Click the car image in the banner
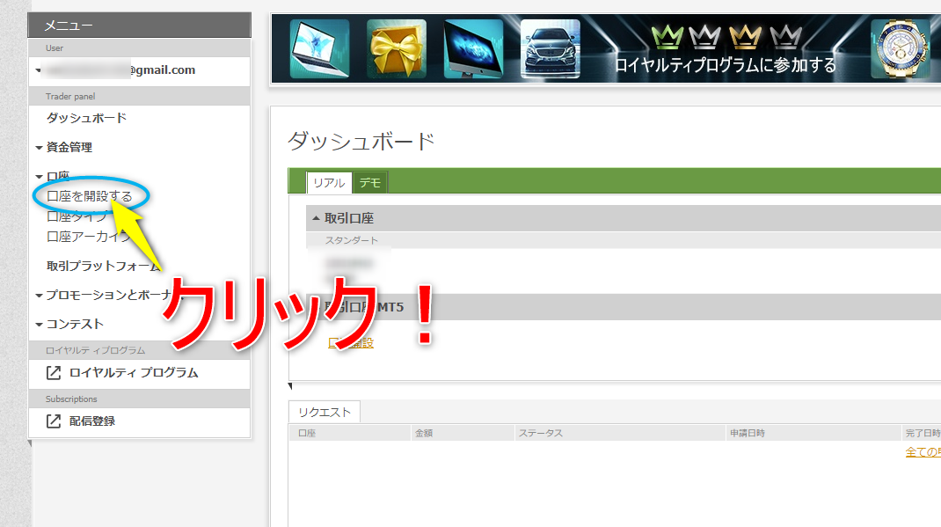 click(x=551, y=49)
